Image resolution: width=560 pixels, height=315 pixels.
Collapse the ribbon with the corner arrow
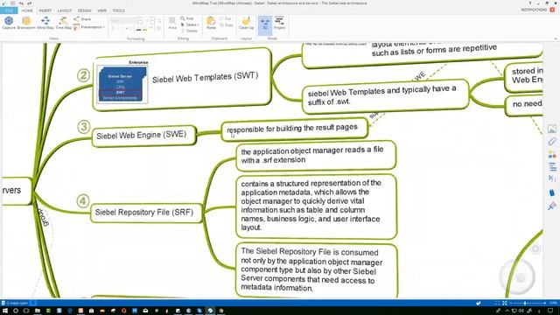(556, 38)
